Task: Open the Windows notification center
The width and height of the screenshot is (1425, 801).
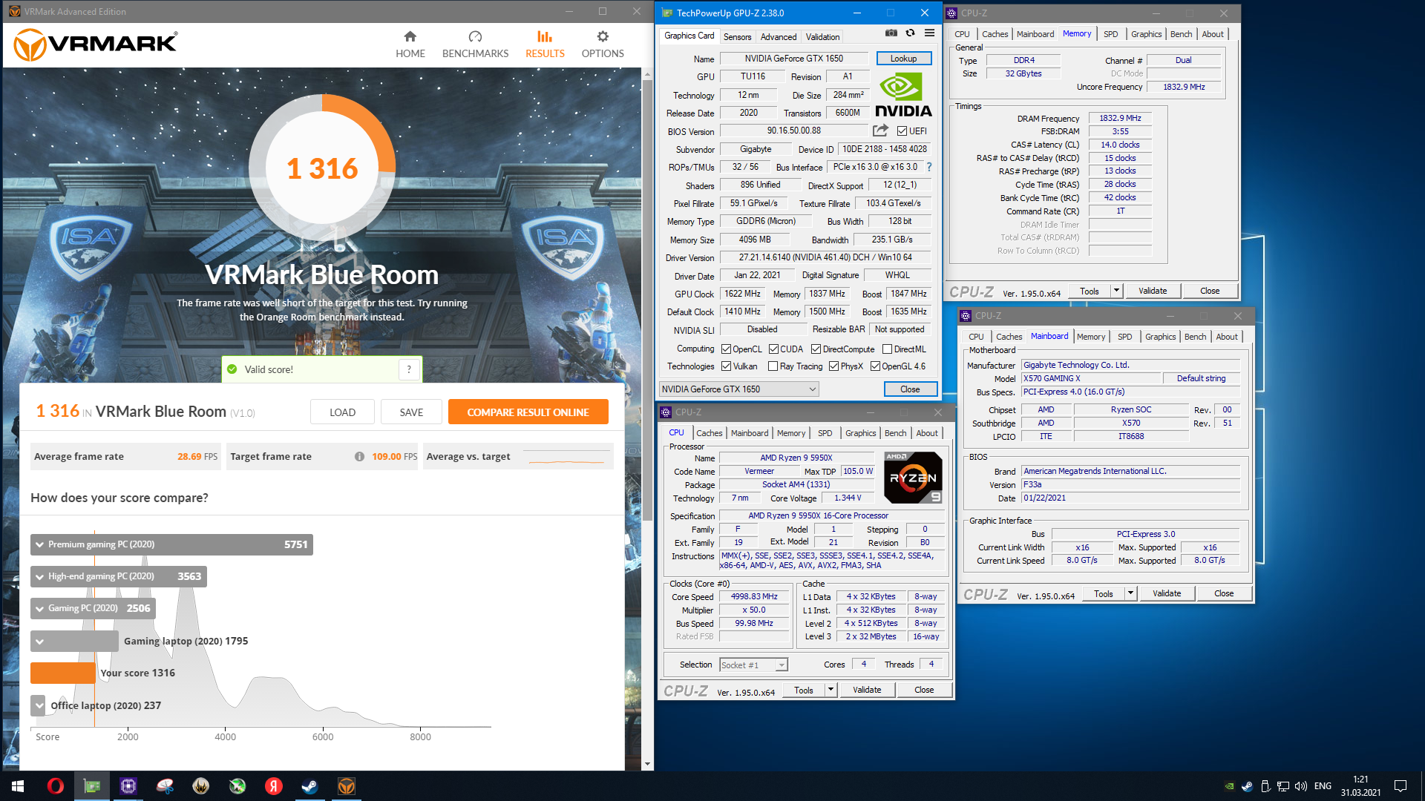Action: (x=1401, y=786)
